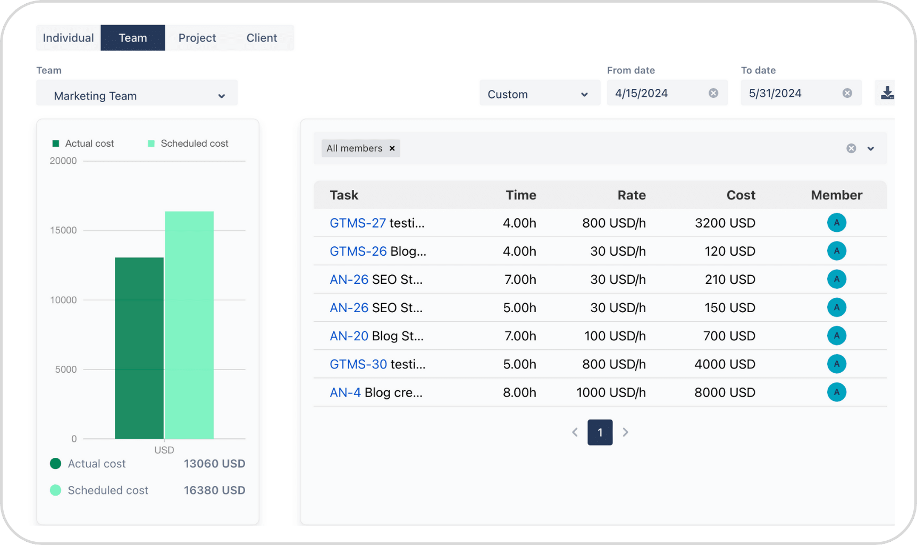Toggle Actual cost in the chart legend
The height and width of the screenshot is (545, 917).
point(82,143)
